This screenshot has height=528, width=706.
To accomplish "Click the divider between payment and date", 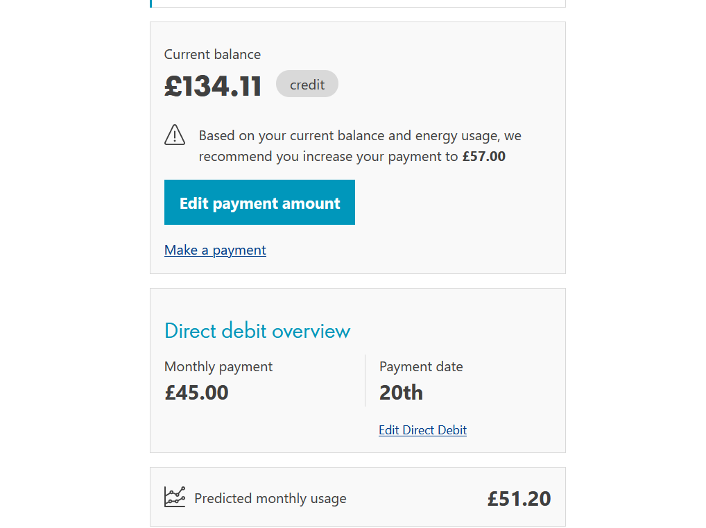I will [365, 380].
